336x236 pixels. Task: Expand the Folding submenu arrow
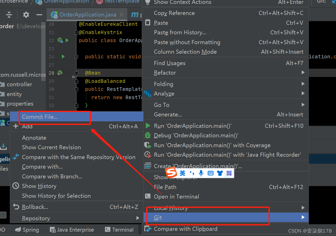[303, 84]
